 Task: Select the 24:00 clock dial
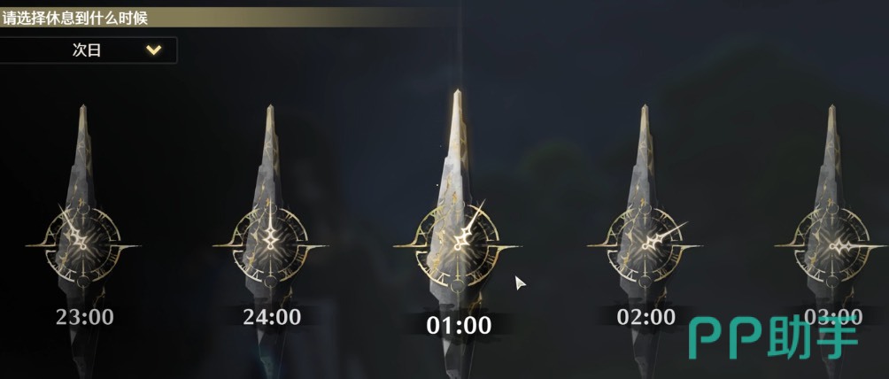tap(270, 245)
